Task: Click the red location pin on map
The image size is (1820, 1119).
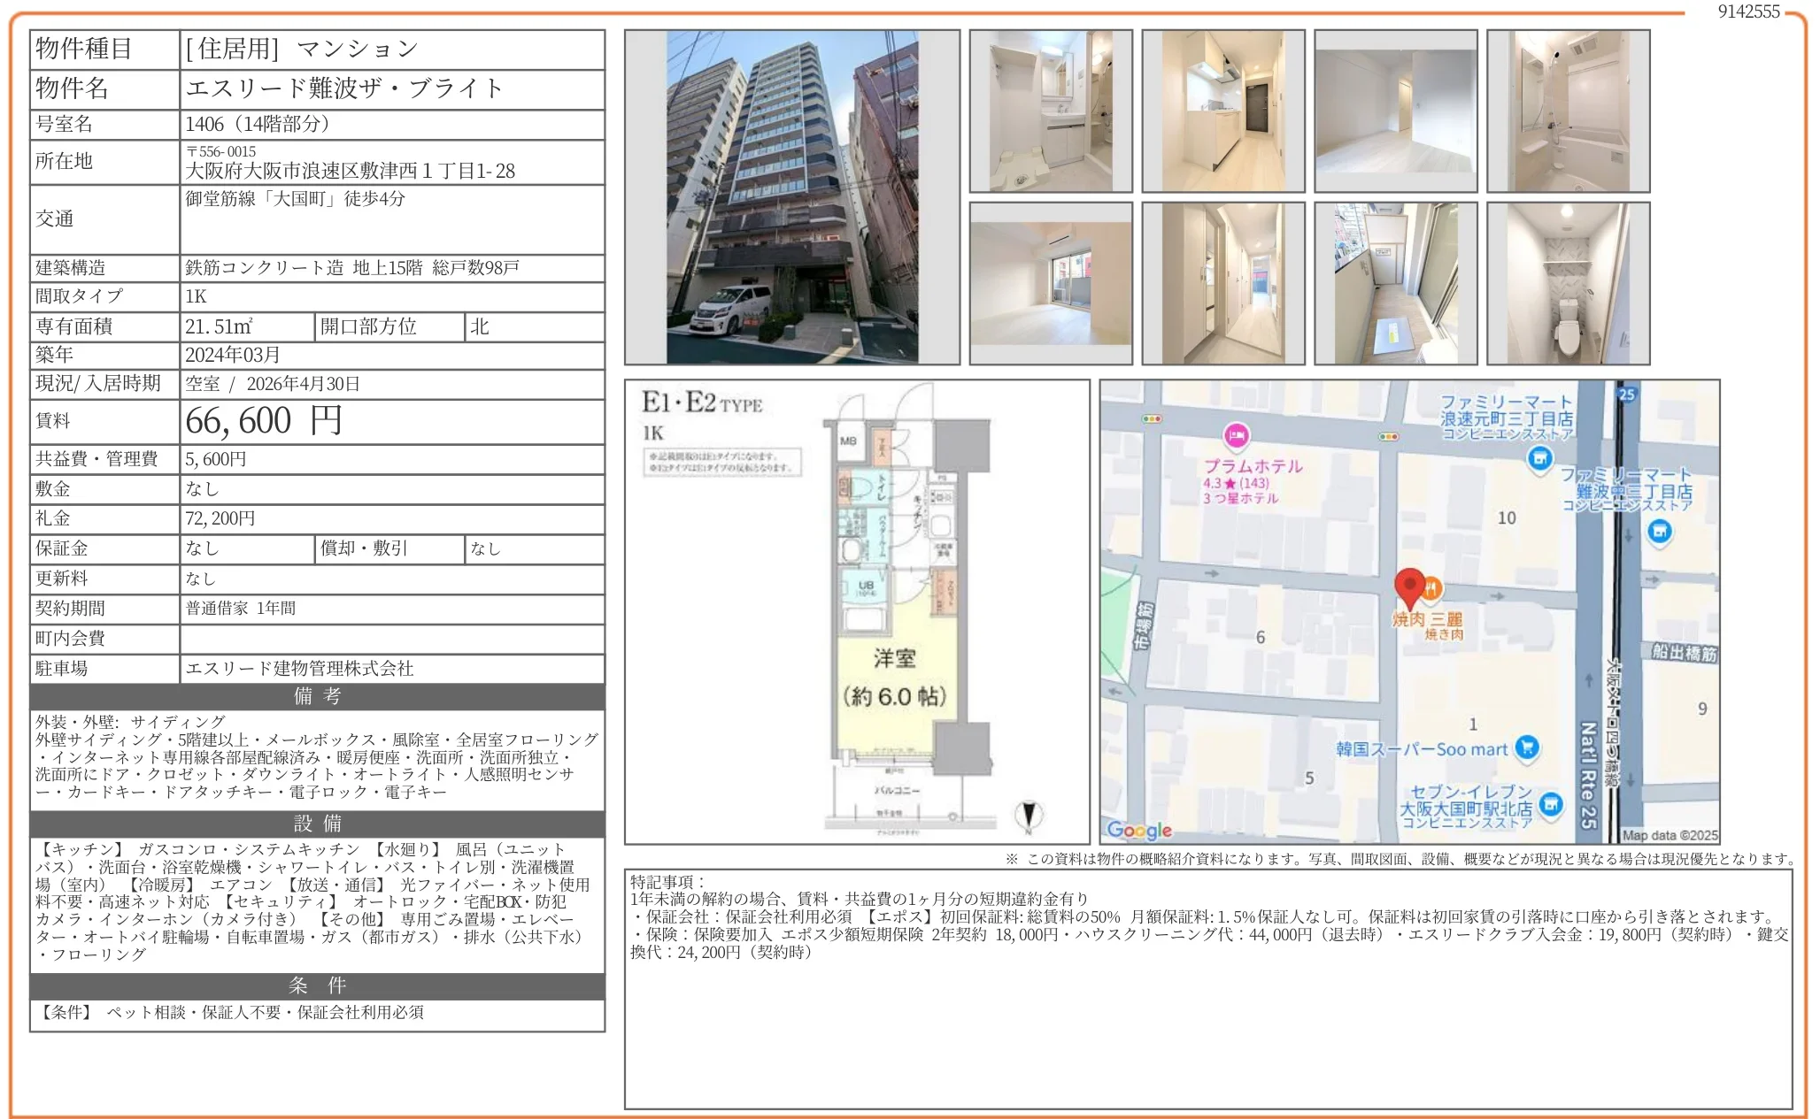Action: pos(1408,584)
